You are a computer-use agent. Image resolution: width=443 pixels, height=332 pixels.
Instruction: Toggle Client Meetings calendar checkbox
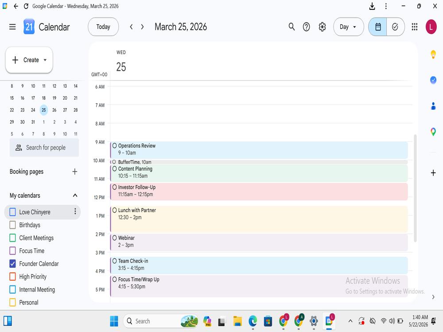[x=12, y=238]
